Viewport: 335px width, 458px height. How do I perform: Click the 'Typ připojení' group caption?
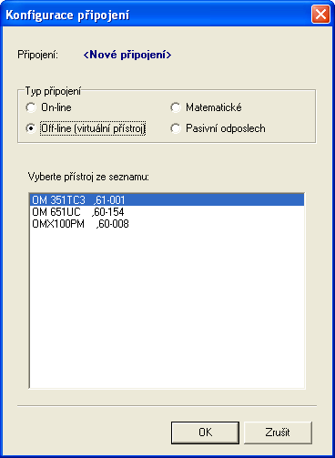click(x=53, y=91)
